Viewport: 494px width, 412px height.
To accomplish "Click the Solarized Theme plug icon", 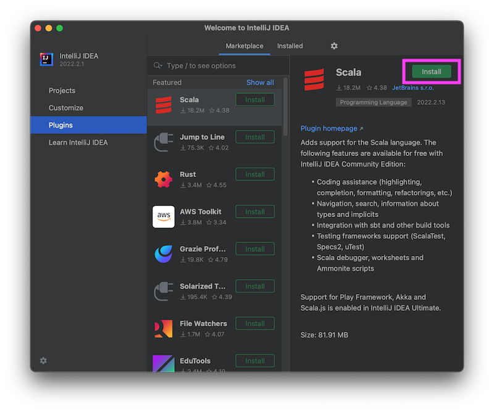I will [x=164, y=292].
